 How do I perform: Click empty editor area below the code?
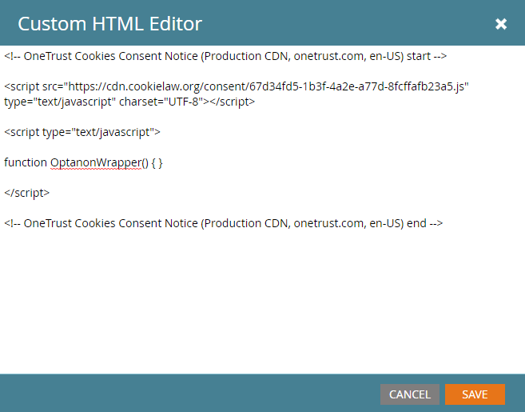coord(262,304)
